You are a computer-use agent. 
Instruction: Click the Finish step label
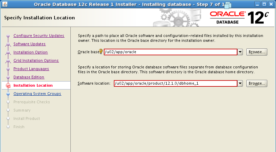(x=19, y=127)
